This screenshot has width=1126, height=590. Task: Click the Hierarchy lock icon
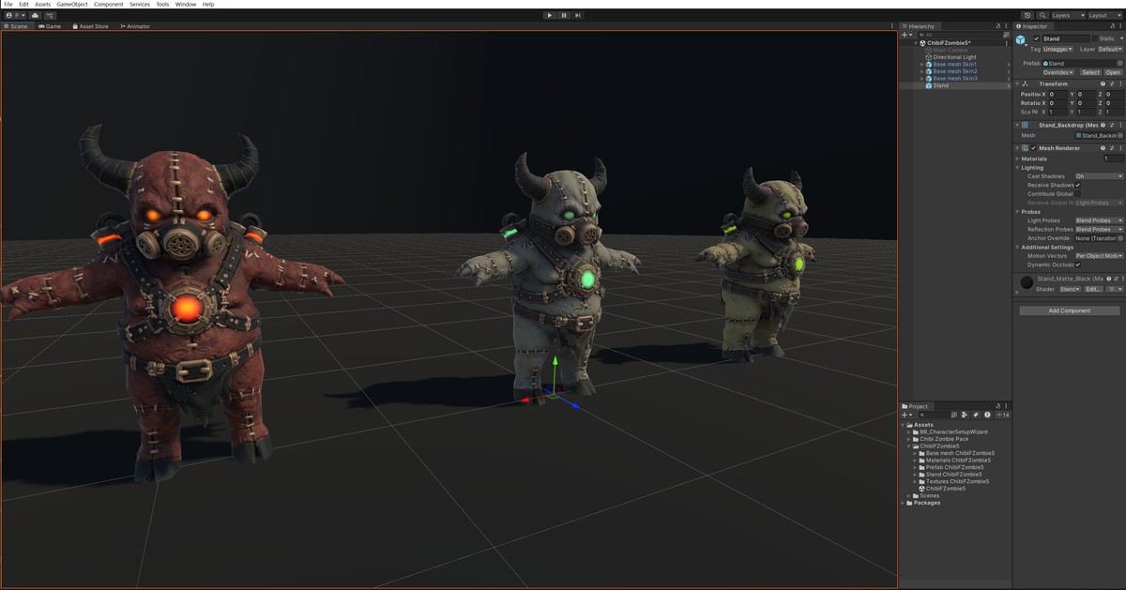[997, 26]
